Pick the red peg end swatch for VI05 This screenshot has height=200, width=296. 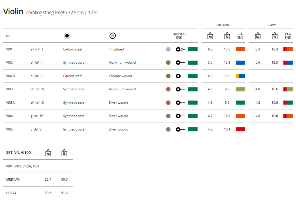(x=240, y=129)
